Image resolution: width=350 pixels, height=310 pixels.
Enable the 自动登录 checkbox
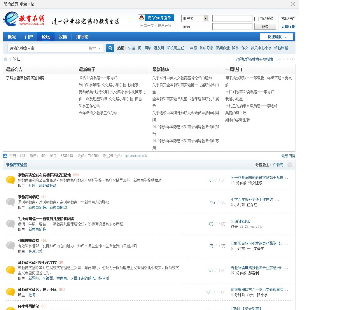(x=256, y=19)
